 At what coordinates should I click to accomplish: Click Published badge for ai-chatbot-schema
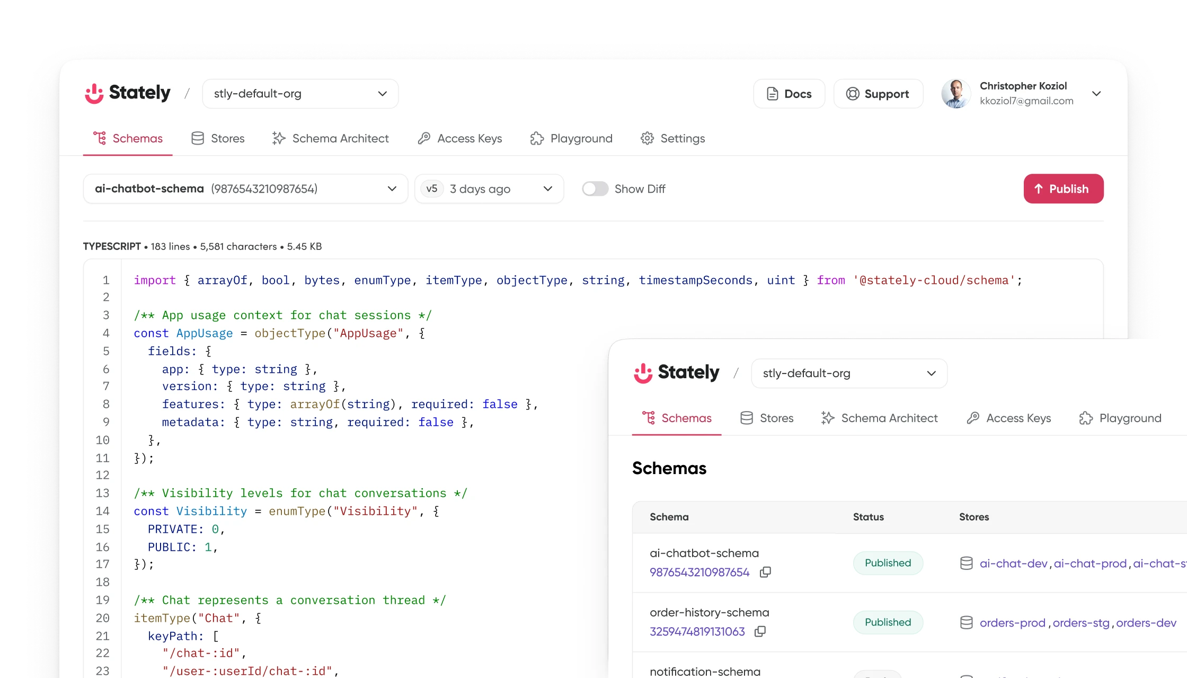[x=888, y=563]
